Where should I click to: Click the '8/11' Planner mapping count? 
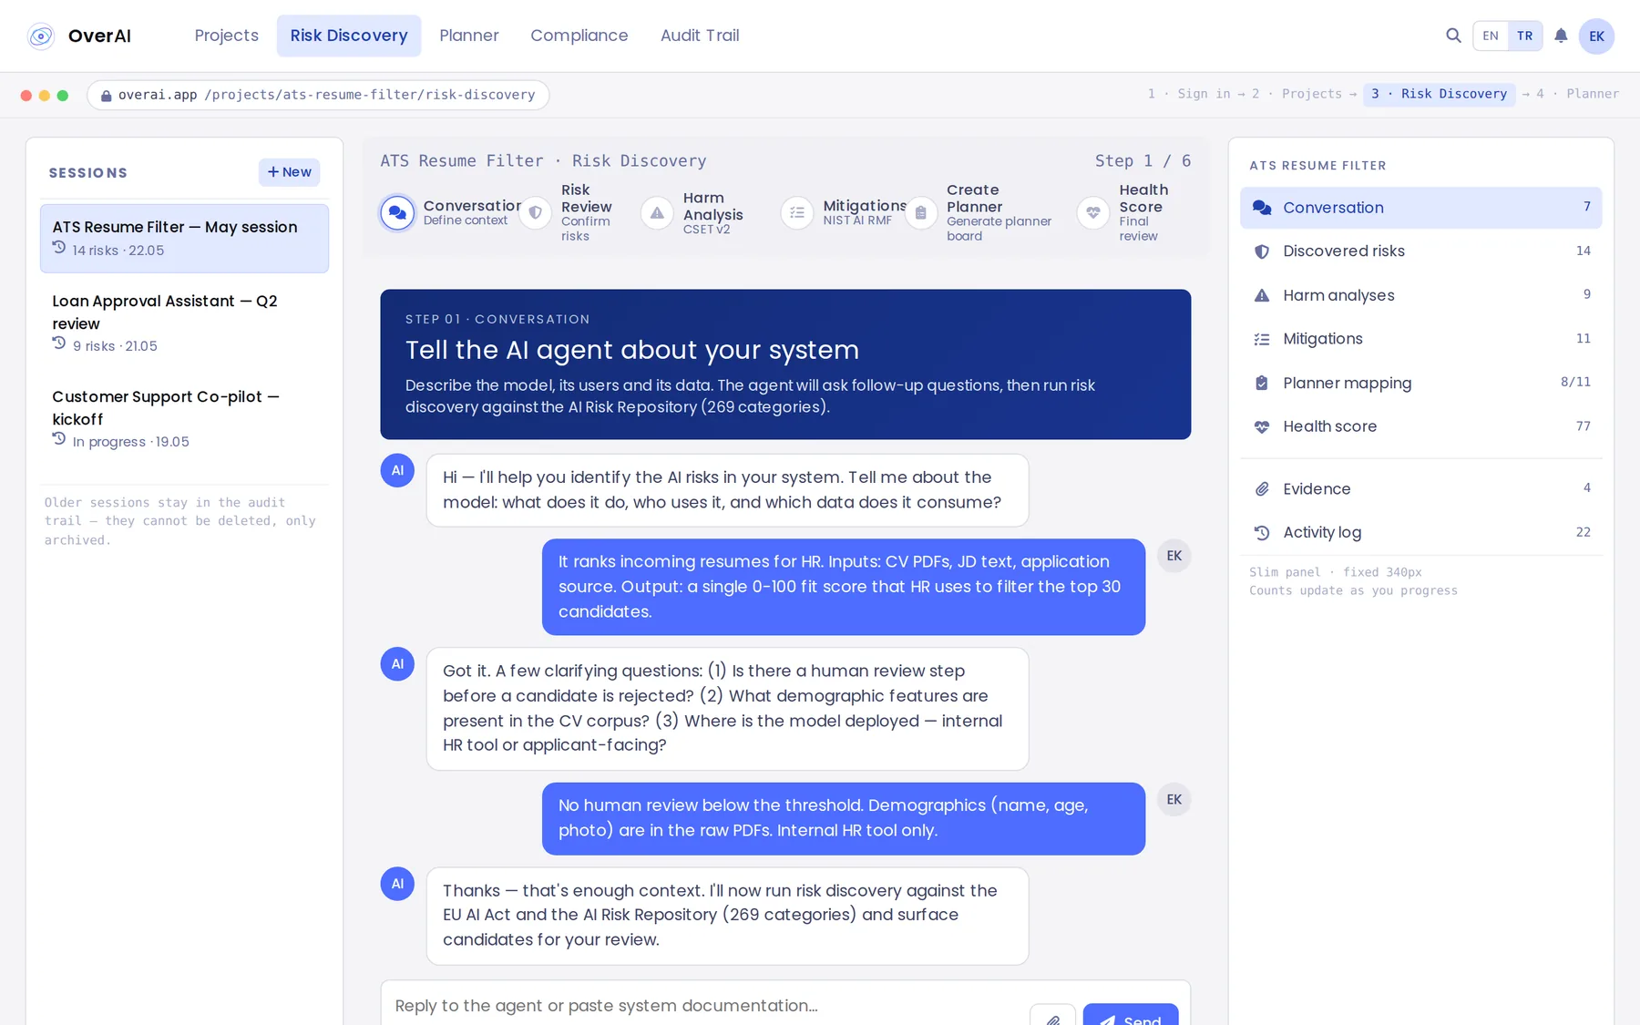point(1575,383)
